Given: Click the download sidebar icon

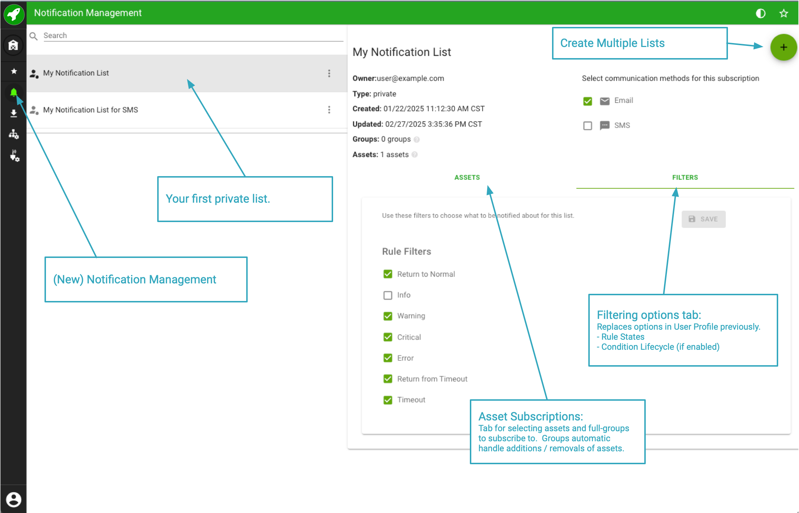Looking at the screenshot, I should [14, 113].
